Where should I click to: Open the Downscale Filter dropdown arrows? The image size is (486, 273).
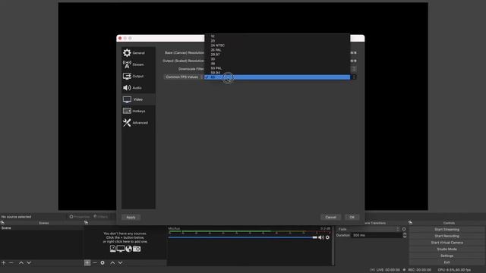[x=354, y=69]
